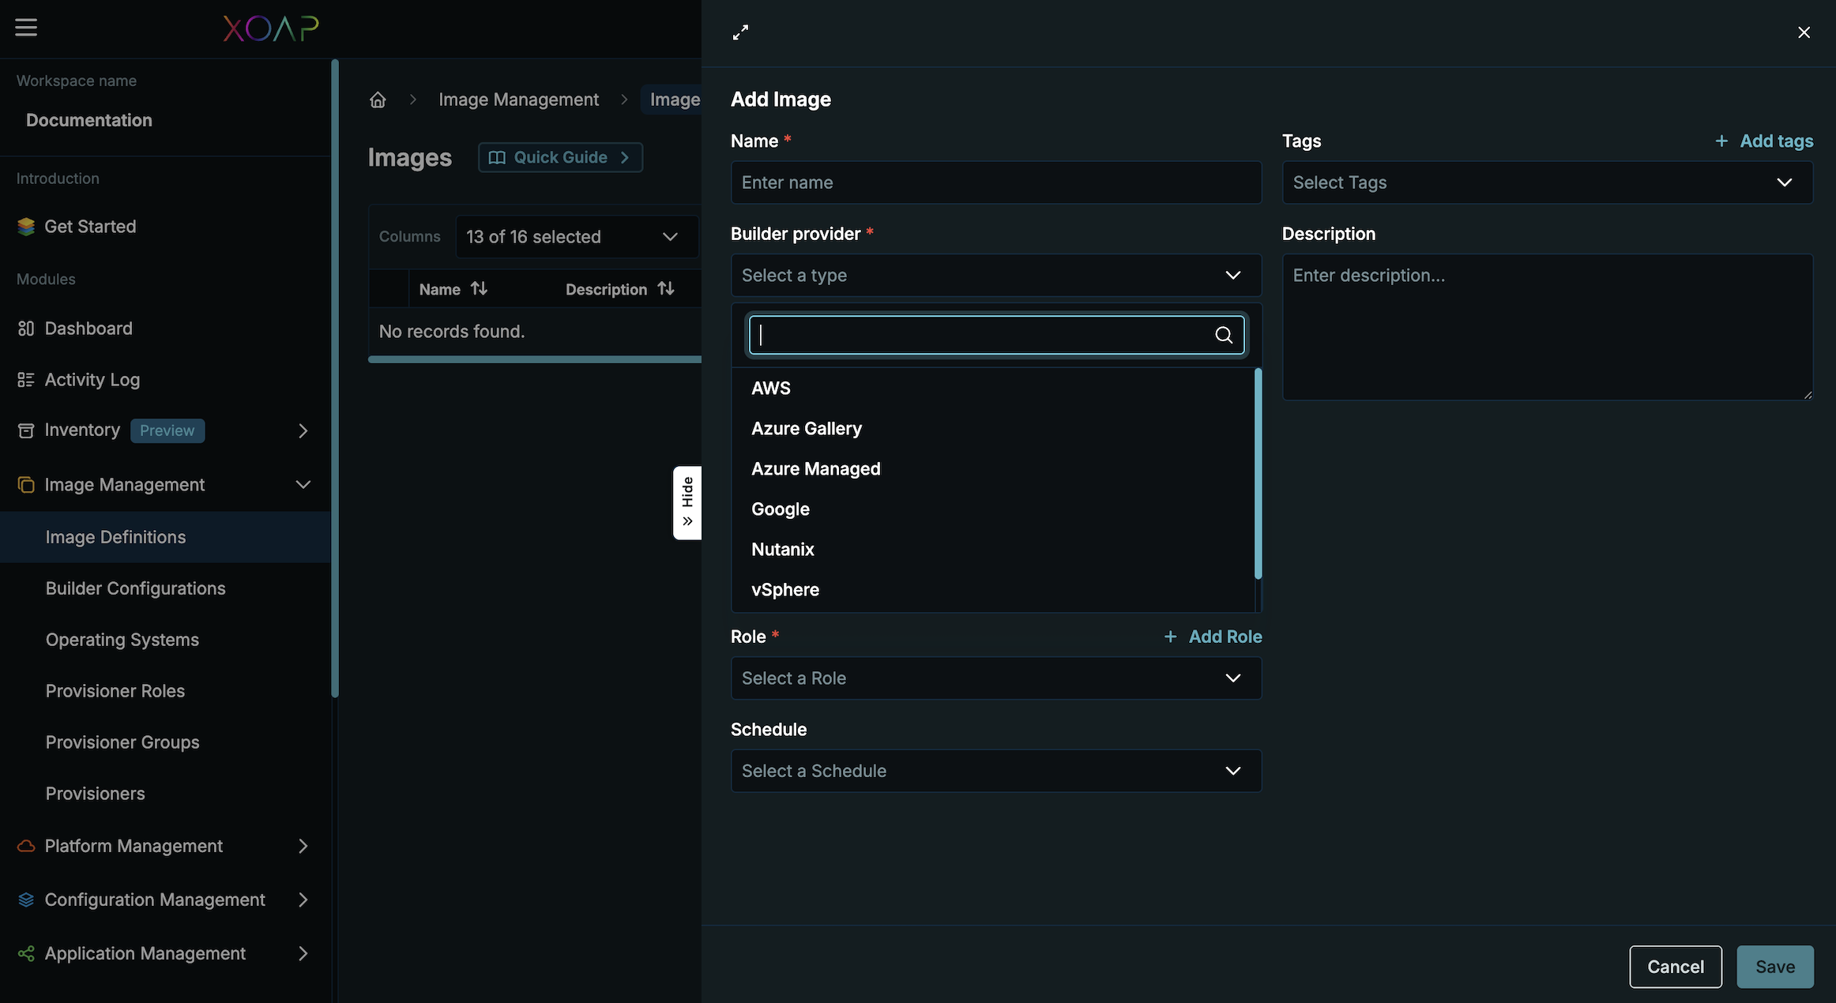Open the Select a Role dropdown
Viewport: 1836px width, 1003px height.
point(995,678)
